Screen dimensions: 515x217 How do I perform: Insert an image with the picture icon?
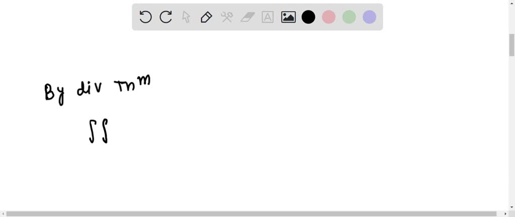288,17
